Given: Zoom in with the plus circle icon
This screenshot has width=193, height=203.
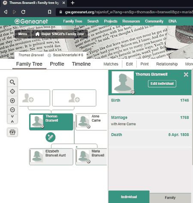Looking at the screenshot, I should (12, 101).
